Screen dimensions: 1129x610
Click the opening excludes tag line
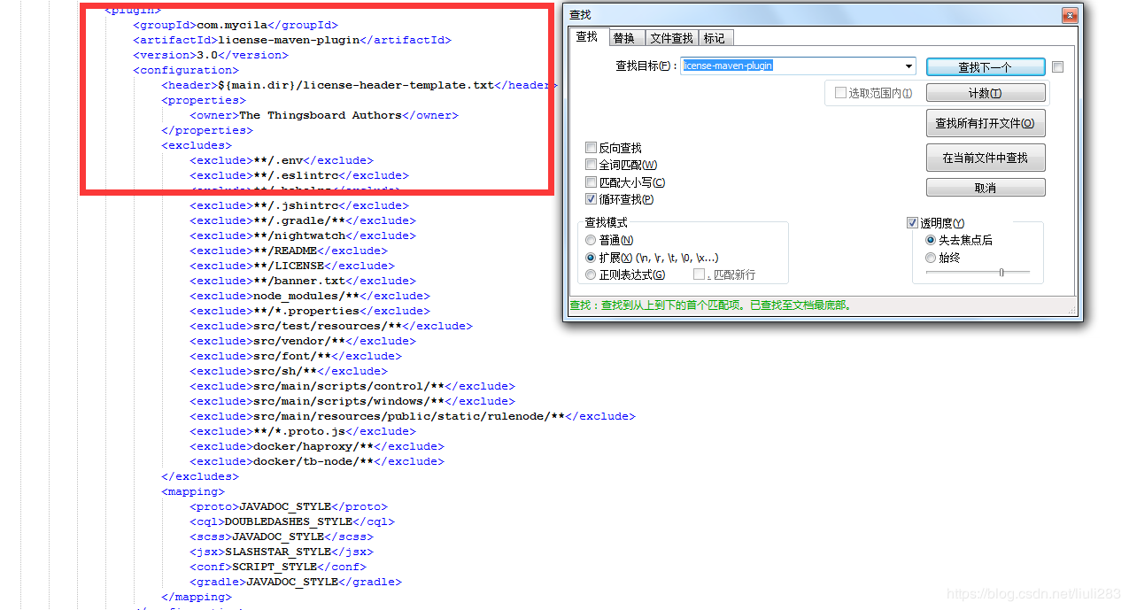pyautogui.click(x=197, y=145)
